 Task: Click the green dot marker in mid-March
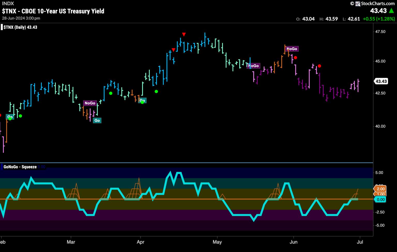tap(111, 93)
